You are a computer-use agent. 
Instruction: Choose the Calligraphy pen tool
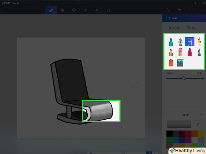[x=180, y=42]
